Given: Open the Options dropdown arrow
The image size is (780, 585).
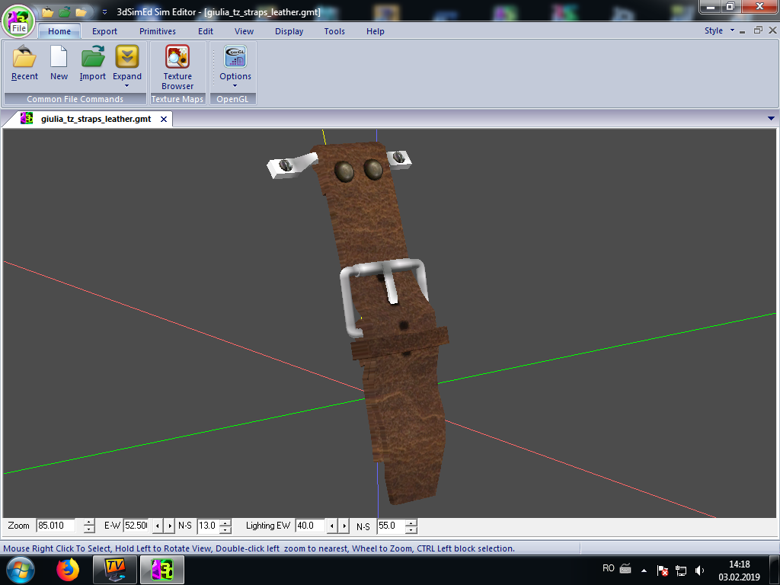Looking at the screenshot, I should coord(235,86).
